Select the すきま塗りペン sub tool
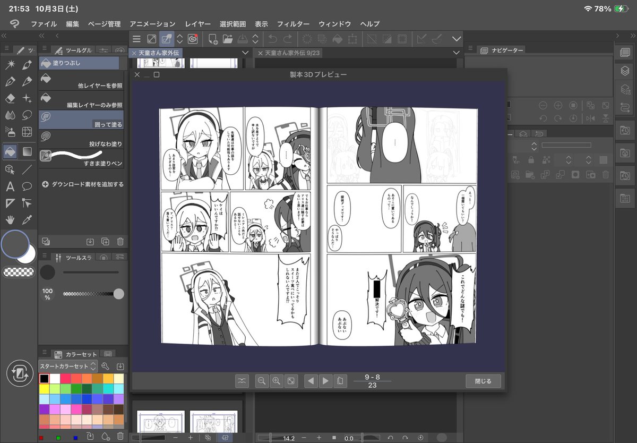 [81, 158]
